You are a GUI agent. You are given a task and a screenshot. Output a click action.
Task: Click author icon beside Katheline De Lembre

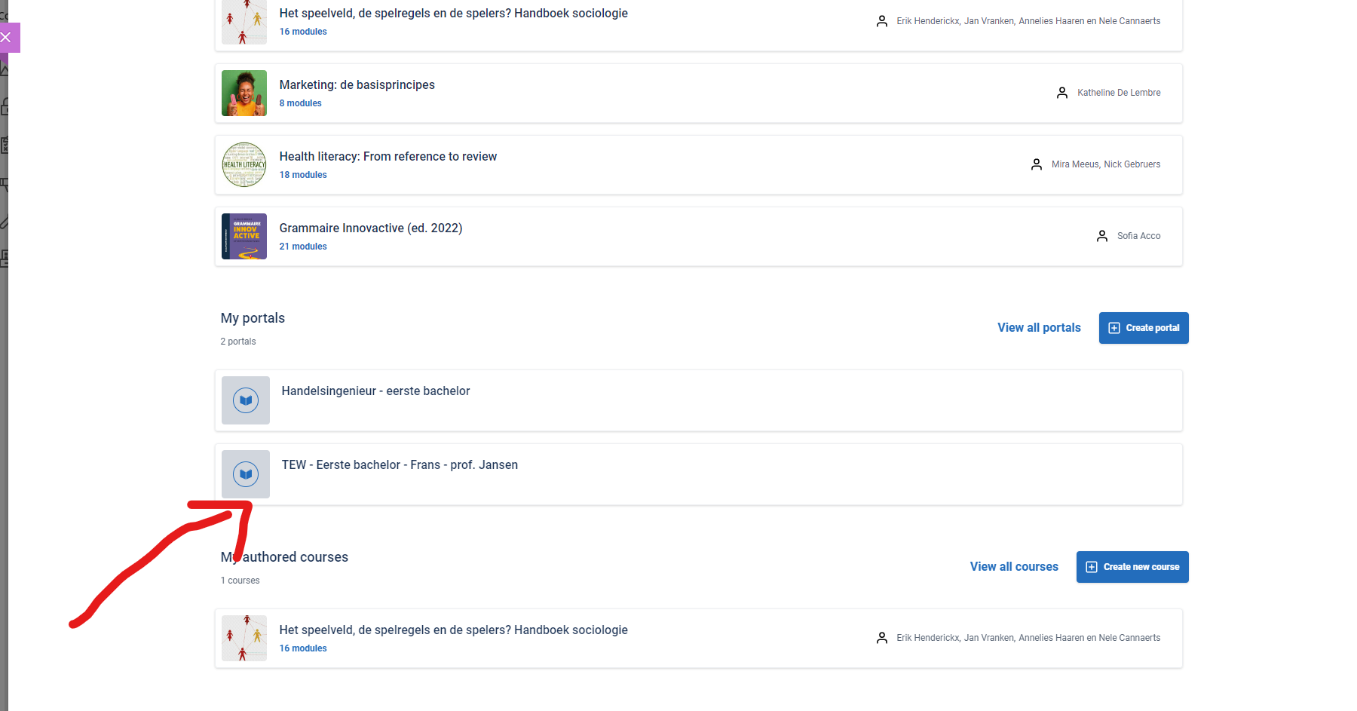1062,93
